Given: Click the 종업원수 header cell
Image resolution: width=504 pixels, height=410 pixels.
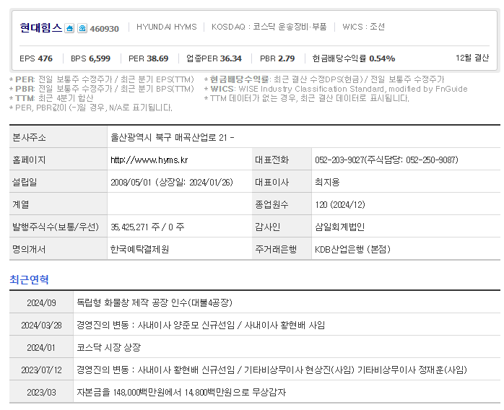Looking at the screenshot, I should point(282,204).
